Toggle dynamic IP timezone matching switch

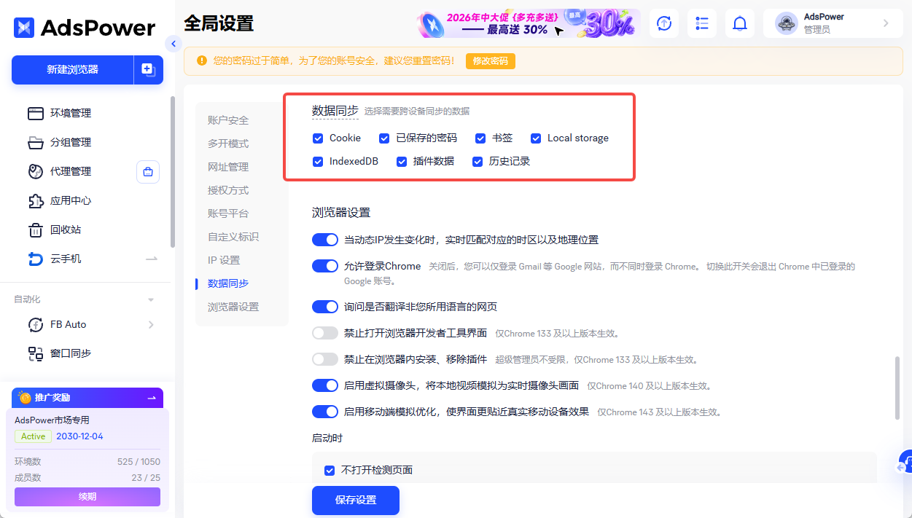tap(325, 240)
